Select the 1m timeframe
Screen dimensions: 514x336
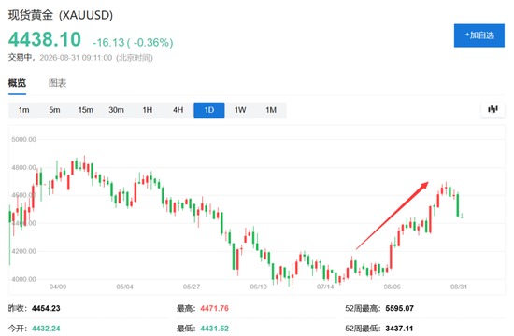(x=23, y=110)
